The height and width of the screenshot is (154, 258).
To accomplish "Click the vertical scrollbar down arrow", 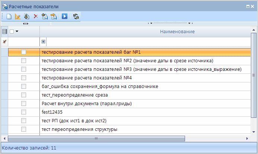I will 254,132.
